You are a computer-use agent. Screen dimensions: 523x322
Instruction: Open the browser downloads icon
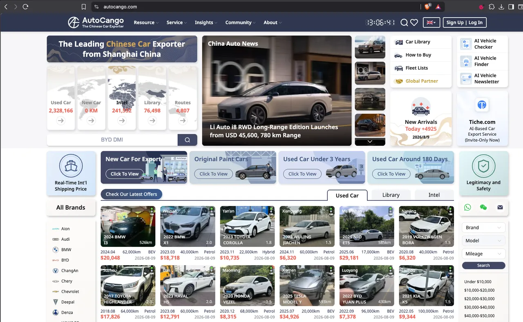501,7
